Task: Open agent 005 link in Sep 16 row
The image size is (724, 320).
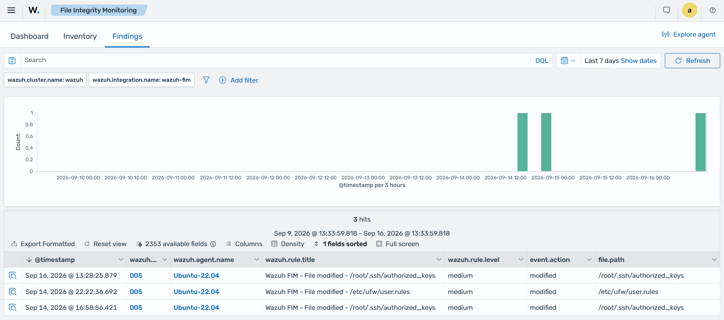Action: pos(136,276)
